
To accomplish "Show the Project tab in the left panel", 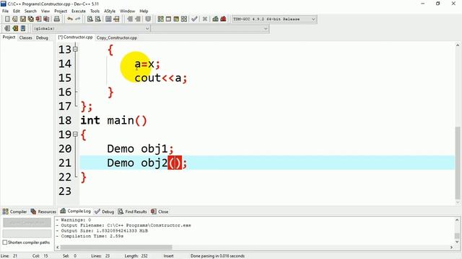I will pos(9,37).
